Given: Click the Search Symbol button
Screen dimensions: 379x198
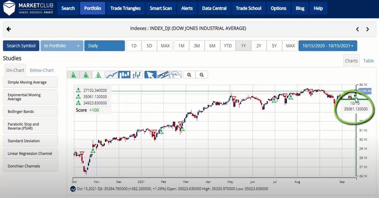Looking at the screenshot, I should pos(21,45).
